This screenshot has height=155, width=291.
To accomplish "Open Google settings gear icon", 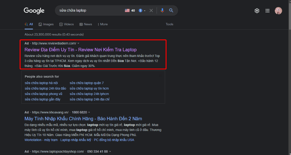I will tap(257, 11).
